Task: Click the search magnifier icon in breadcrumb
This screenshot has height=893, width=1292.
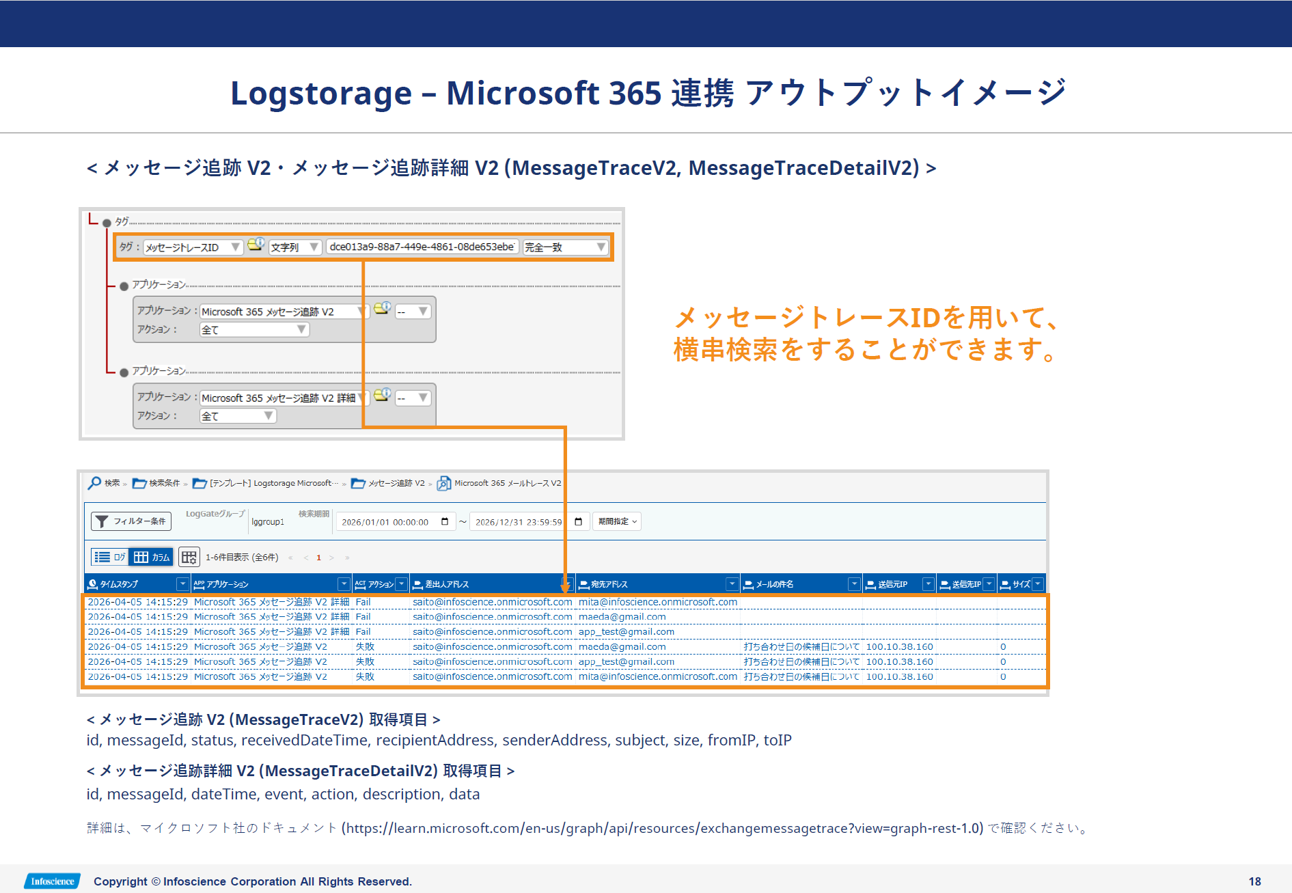Action: (94, 483)
